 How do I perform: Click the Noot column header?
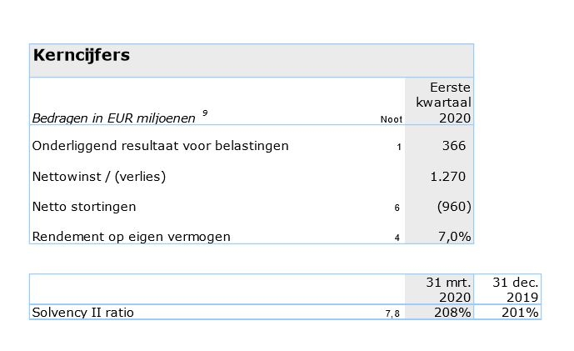[x=391, y=119]
